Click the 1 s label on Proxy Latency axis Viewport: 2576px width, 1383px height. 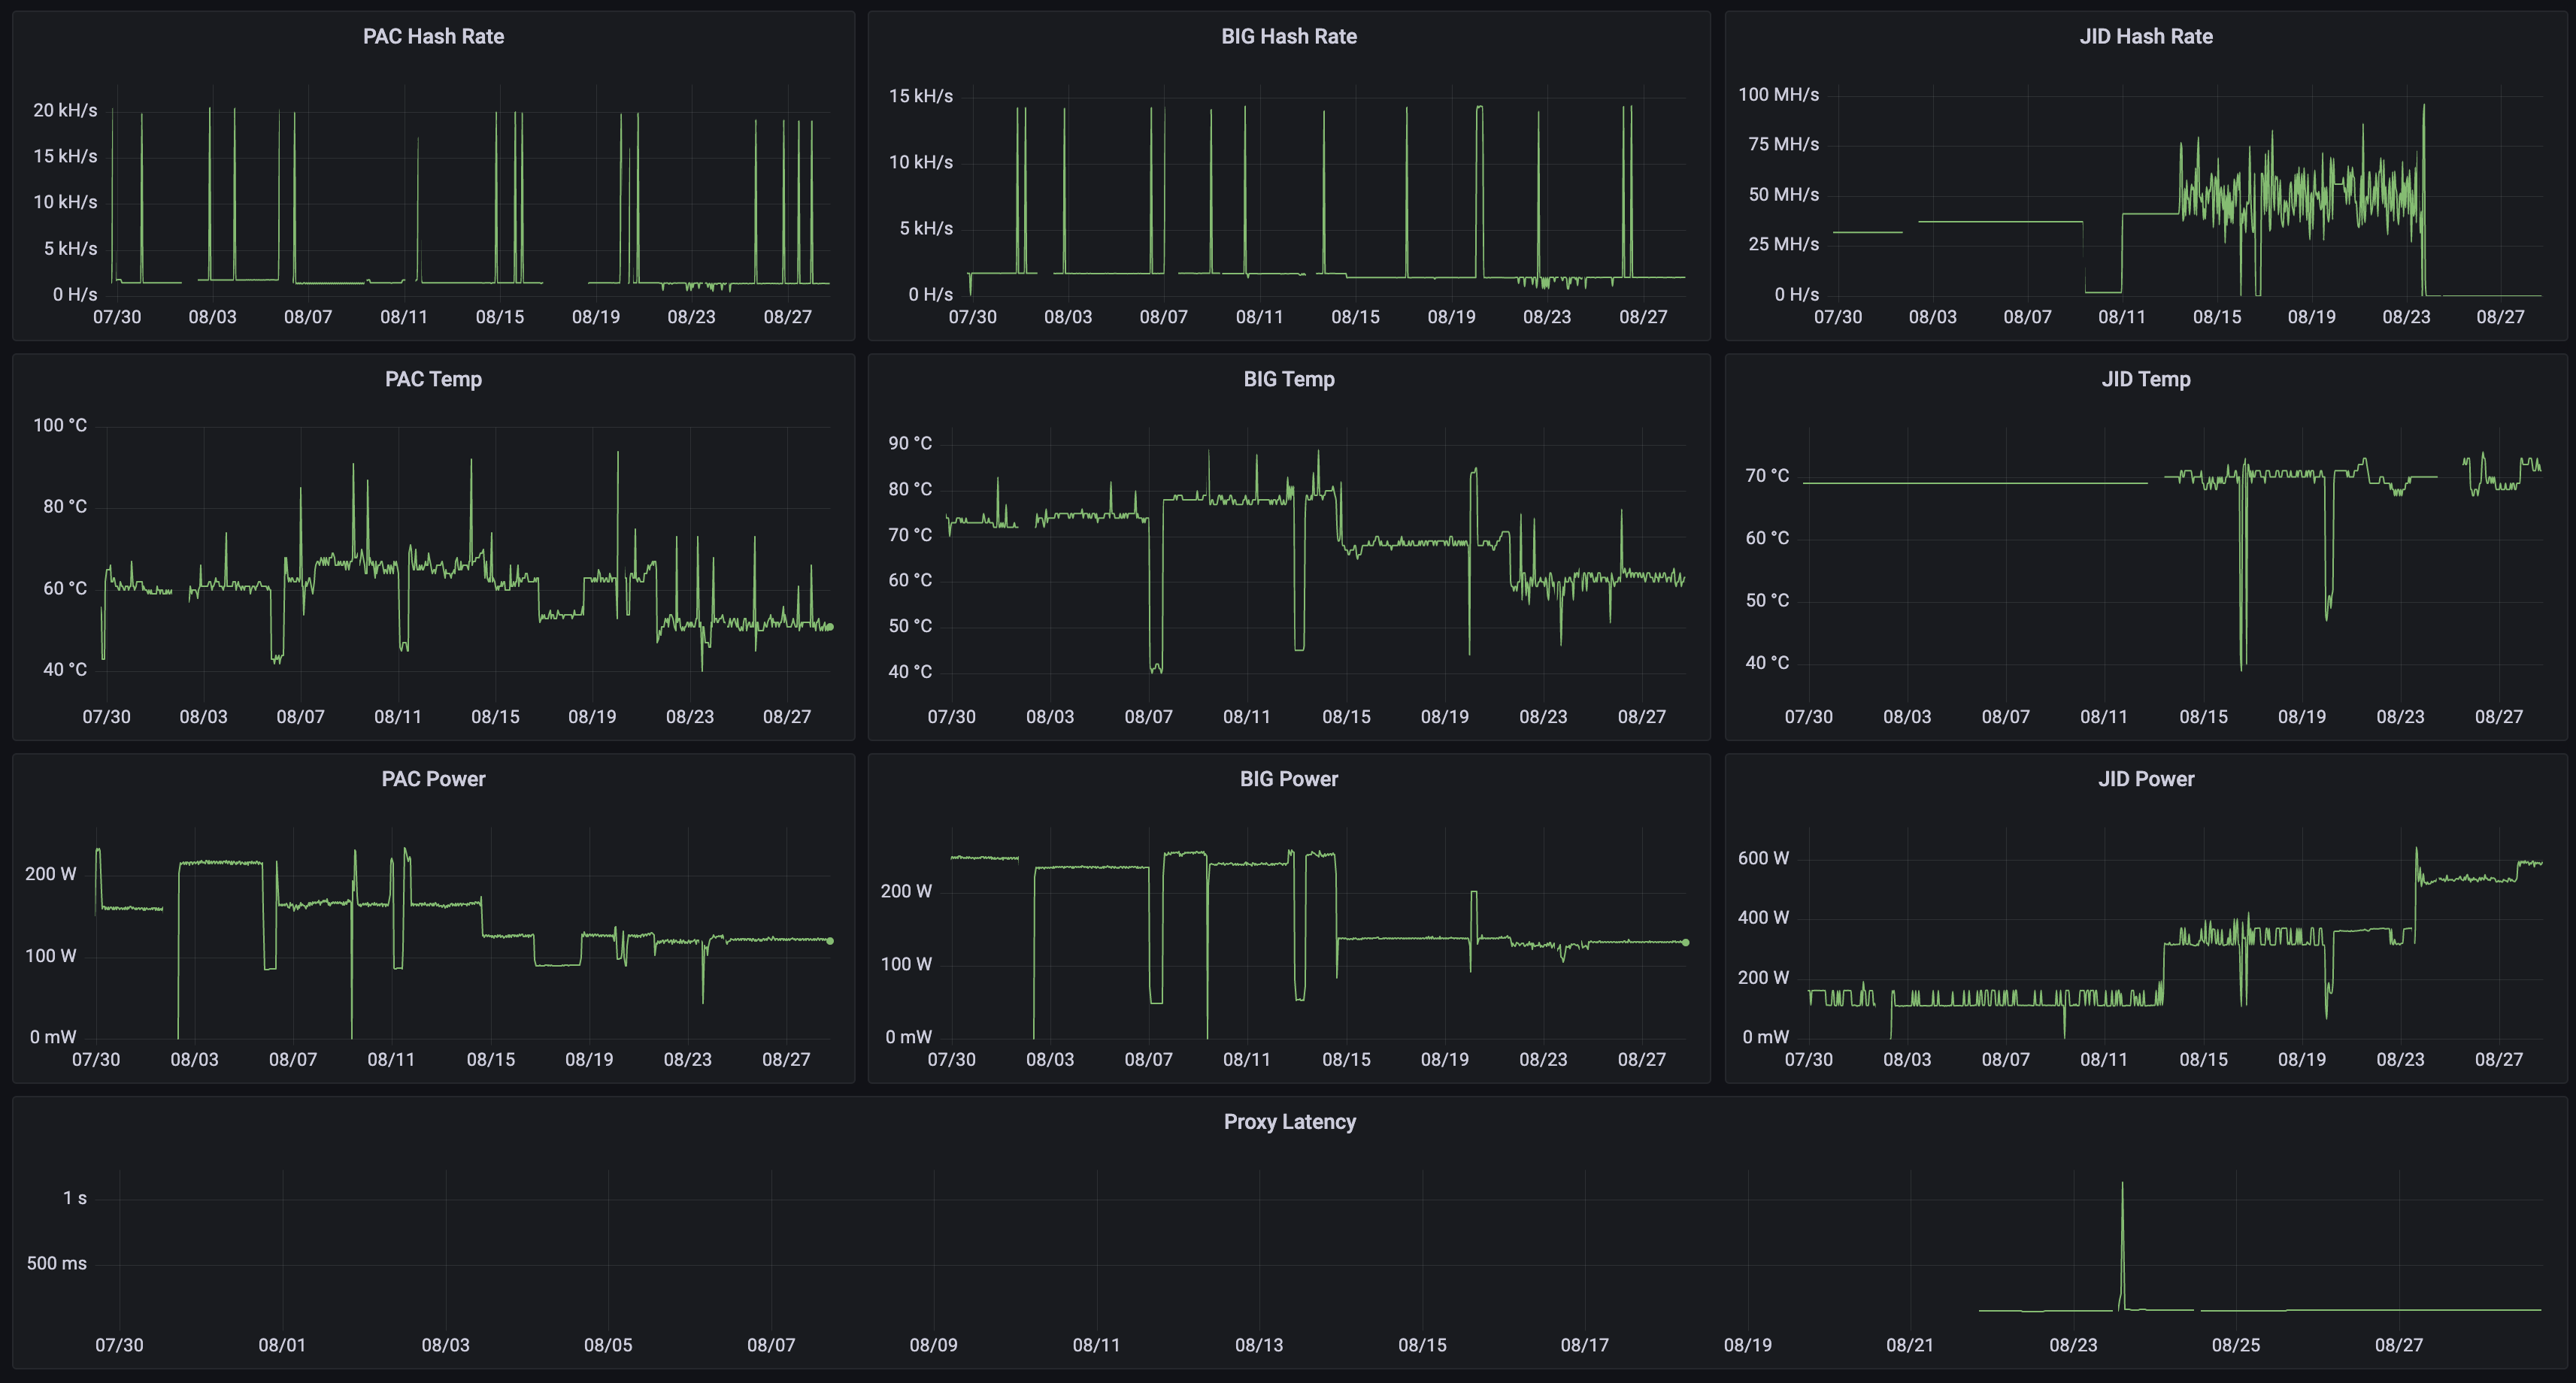(75, 1199)
